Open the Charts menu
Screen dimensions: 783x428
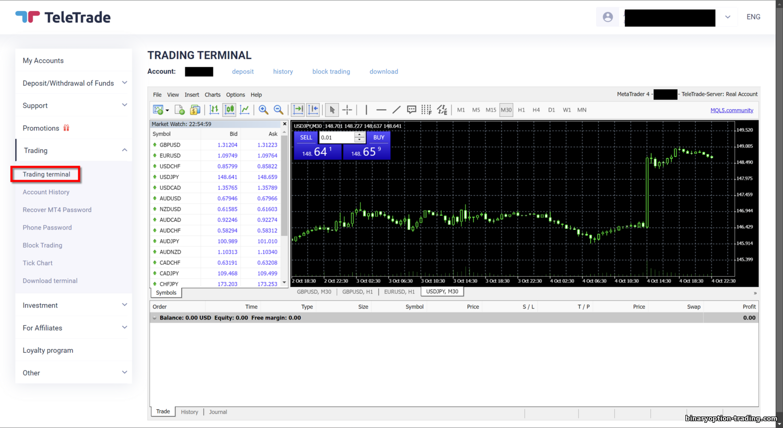coord(212,94)
